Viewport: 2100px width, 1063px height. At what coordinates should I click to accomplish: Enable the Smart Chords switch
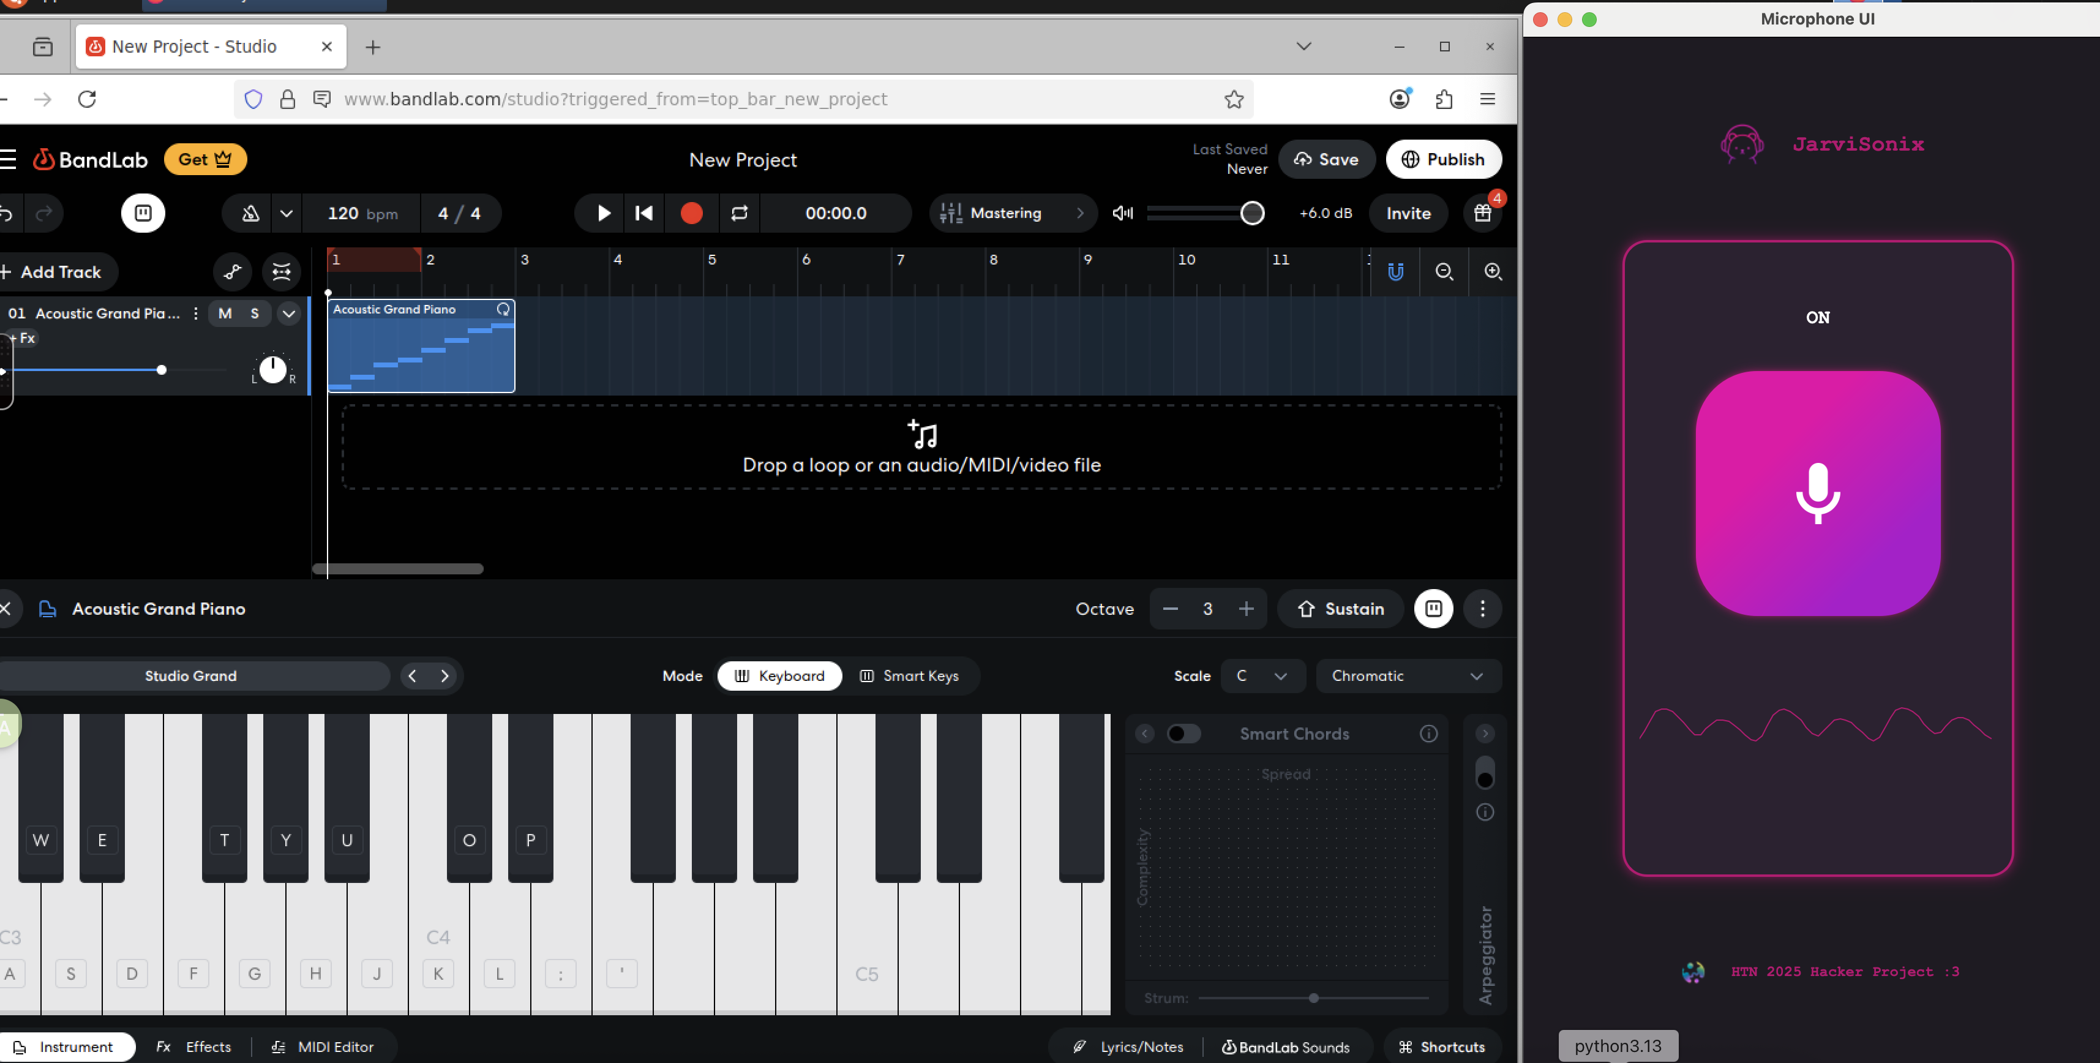[1183, 734]
